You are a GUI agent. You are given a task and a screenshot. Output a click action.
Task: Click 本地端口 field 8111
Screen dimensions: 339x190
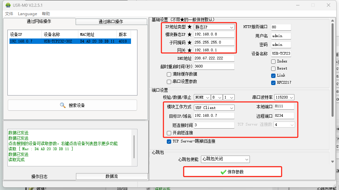pyautogui.click(x=284, y=106)
